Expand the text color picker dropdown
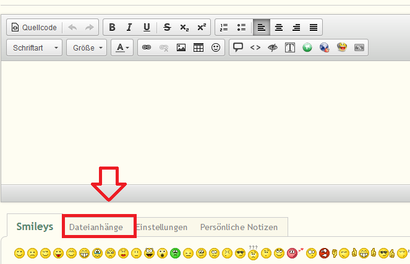Screen dimensions: 410x264 (122, 47)
